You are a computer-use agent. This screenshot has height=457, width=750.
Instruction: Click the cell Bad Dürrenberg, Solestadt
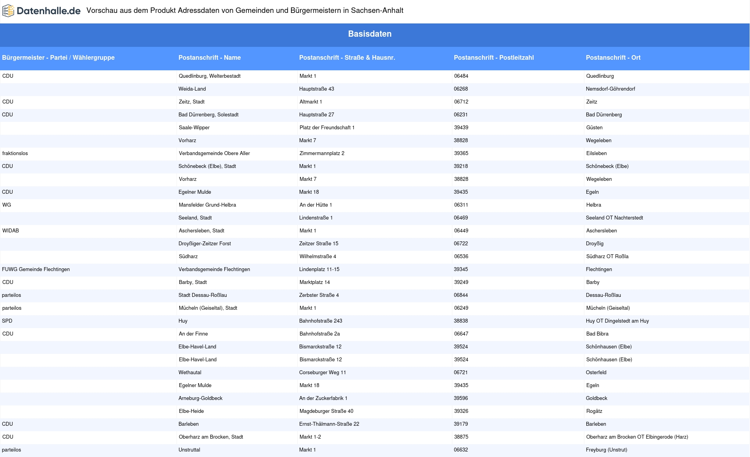point(208,115)
